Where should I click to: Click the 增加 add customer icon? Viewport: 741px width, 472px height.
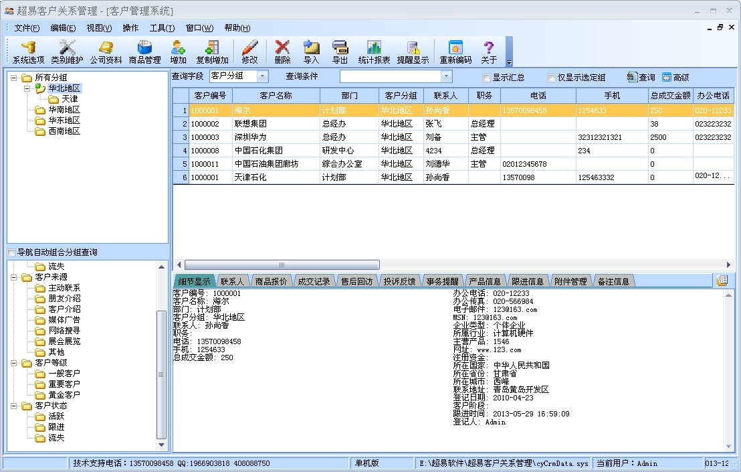click(178, 52)
